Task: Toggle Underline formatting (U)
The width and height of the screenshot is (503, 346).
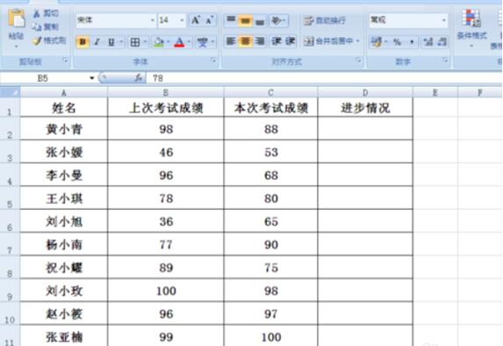Action: (111, 42)
